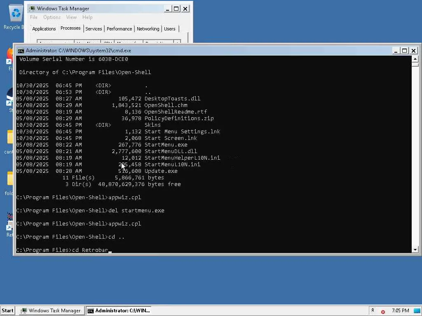Click the Start button on taskbar

[7, 311]
